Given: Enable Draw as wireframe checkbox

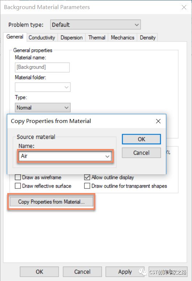Looking at the screenshot, I should click(18, 177).
